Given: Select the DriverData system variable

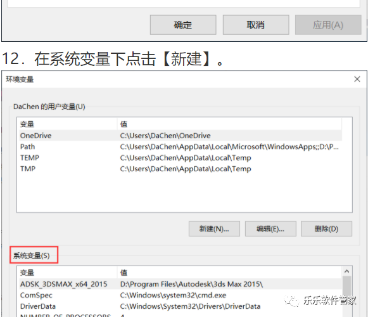Looking at the screenshot, I should click(181, 306).
